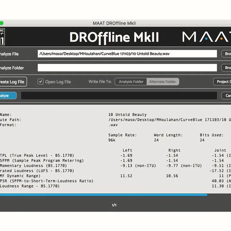This screenshot has height=231, width=231.
Task: Click the 'Joint' column header
Action: (220, 150)
